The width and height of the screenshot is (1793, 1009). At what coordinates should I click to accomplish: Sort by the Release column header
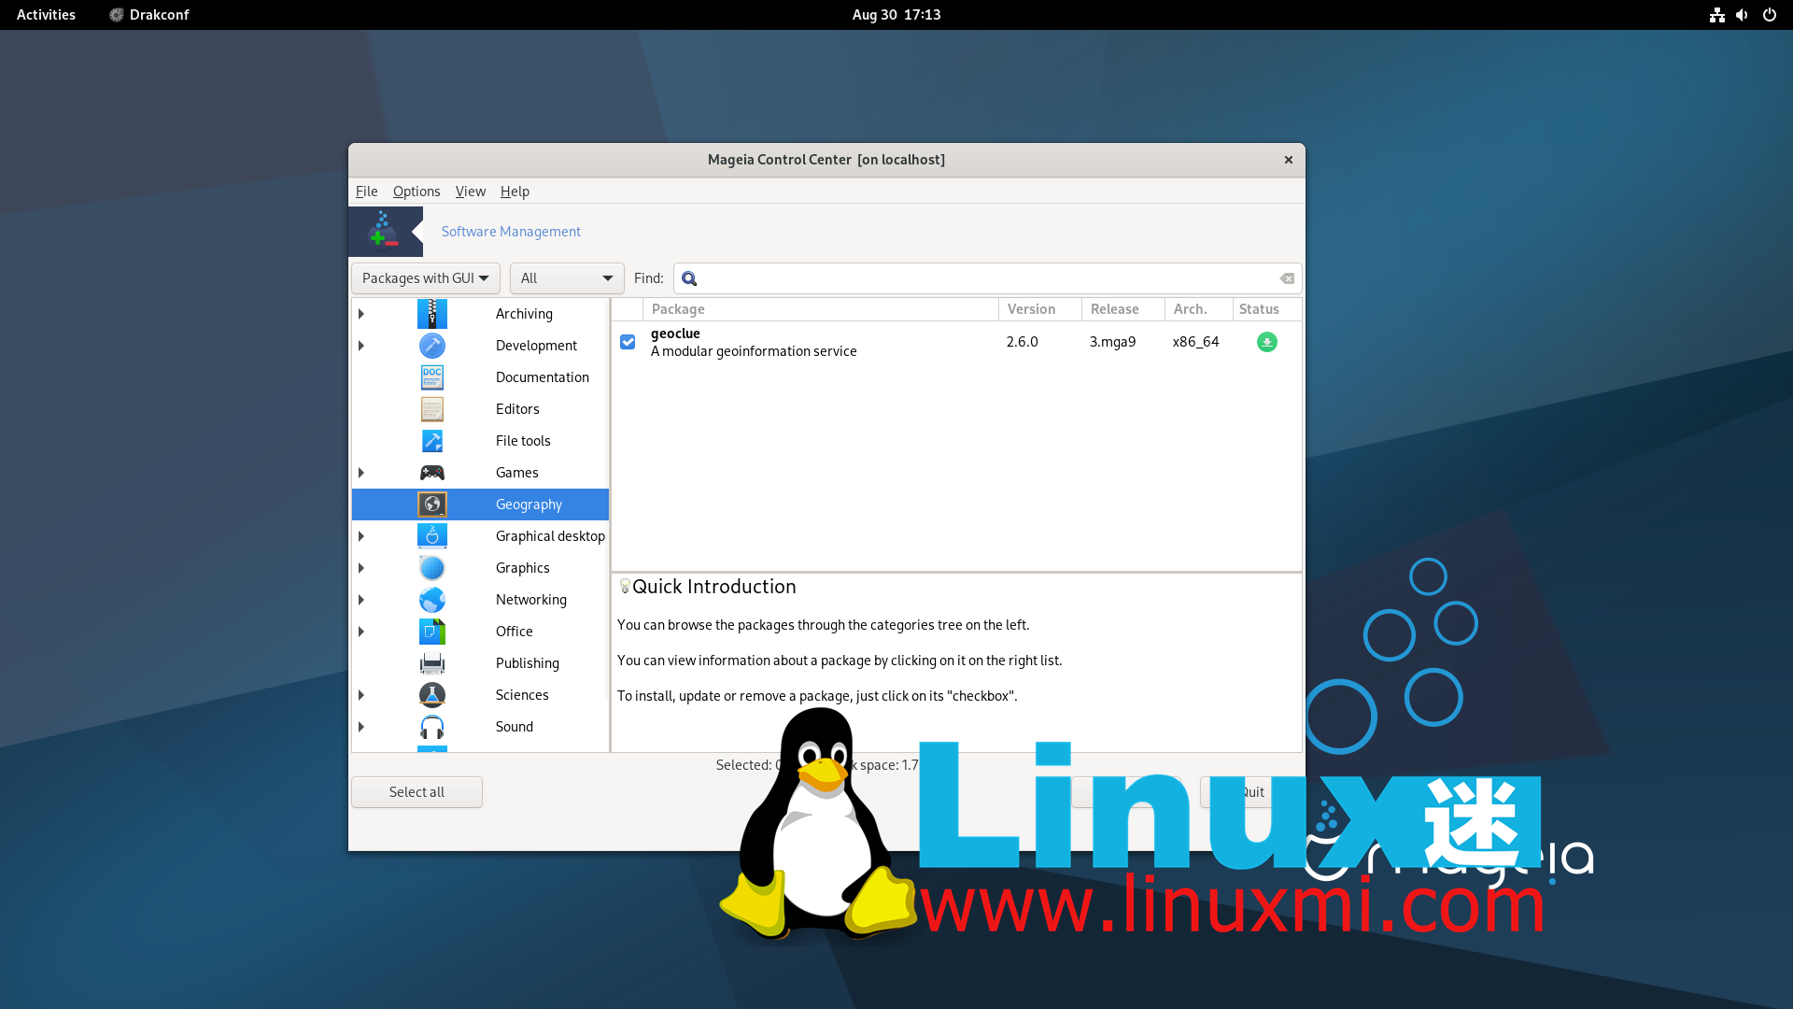(1123, 309)
